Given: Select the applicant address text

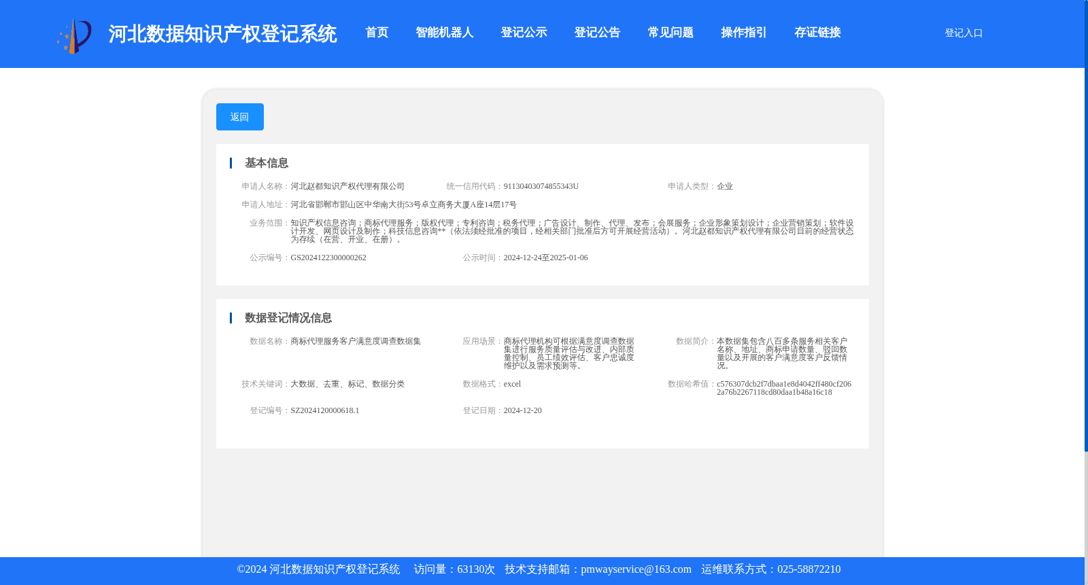Looking at the screenshot, I should [x=404, y=205].
